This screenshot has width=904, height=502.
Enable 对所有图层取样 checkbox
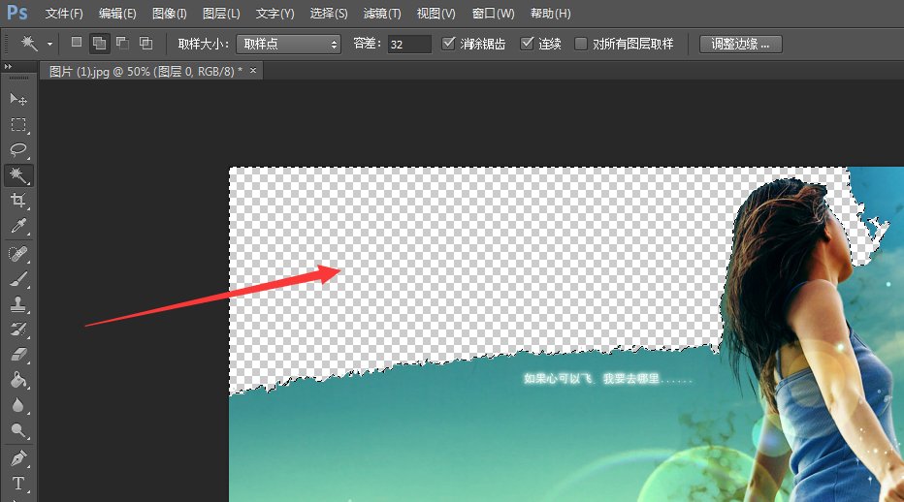(x=581, y=44)
